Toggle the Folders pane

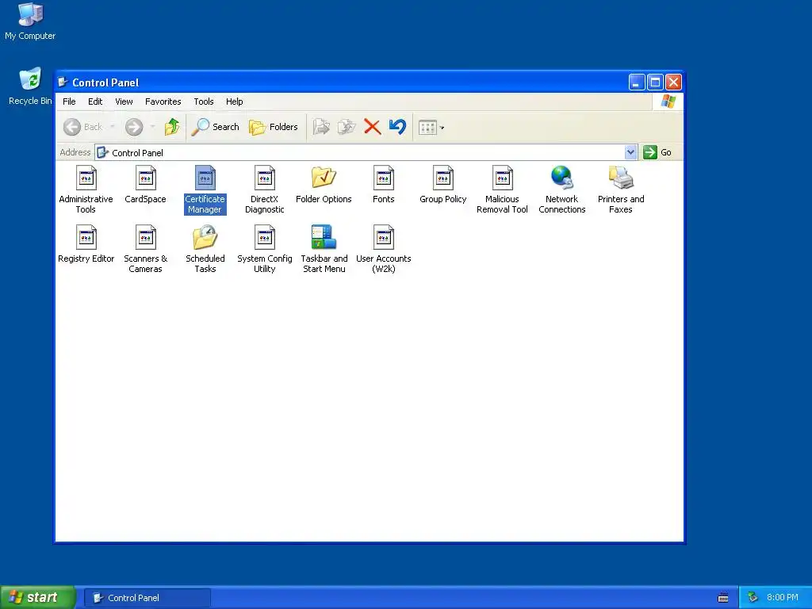pos(274,127)
